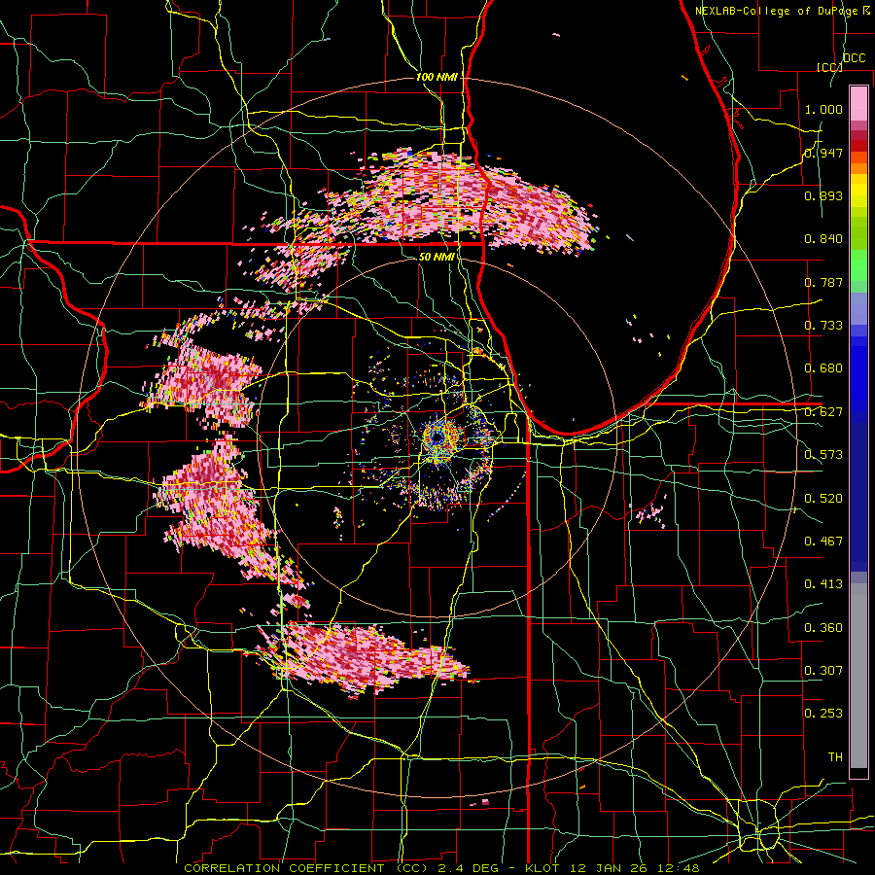Click the CORRELATION COEFFICIENT (CC) caption
This screenshot has width=875, height=875.
[306, 868]
